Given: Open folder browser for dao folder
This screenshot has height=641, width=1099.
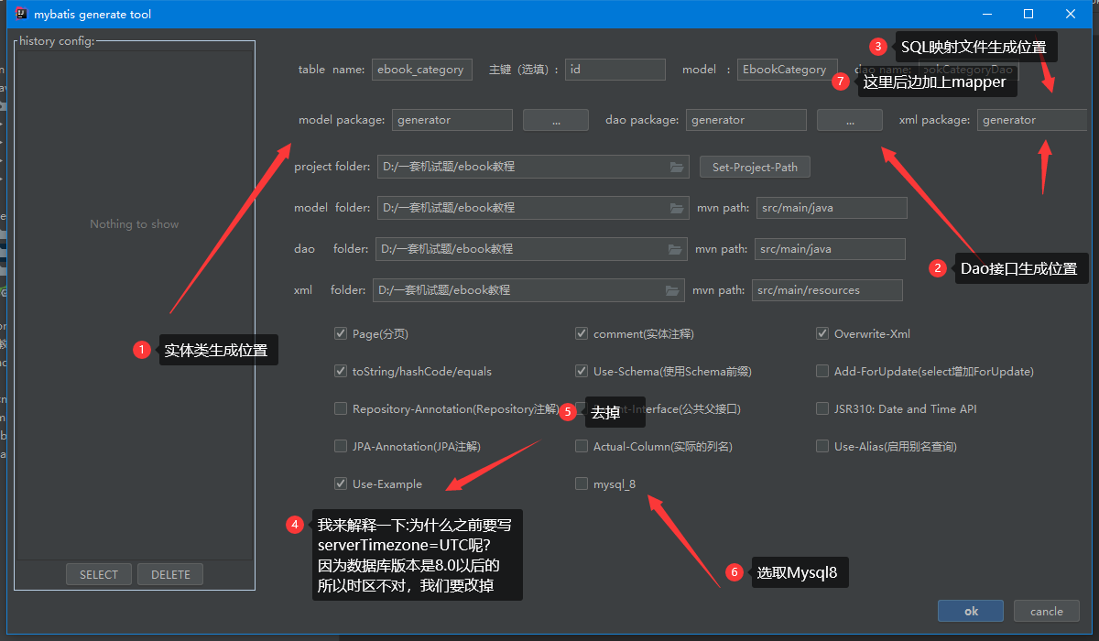Looking at the screenshot, I should tap(675, 249).
